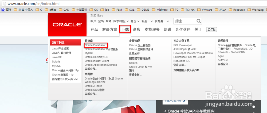267x113 pixels.
Task: Open Oracle Berkeley DB link
Action: [x=96, y=57]
